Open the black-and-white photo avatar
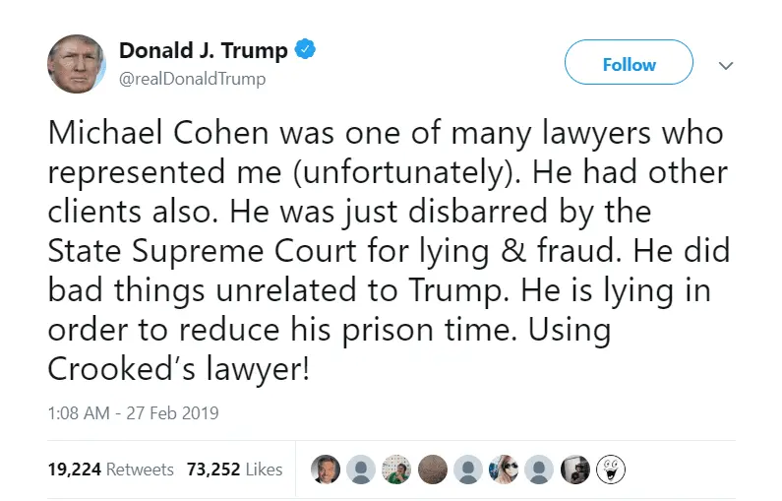Image resolution: width=782 pixels, height=501 pixels. pyautogui.click(x=574, y=470)
